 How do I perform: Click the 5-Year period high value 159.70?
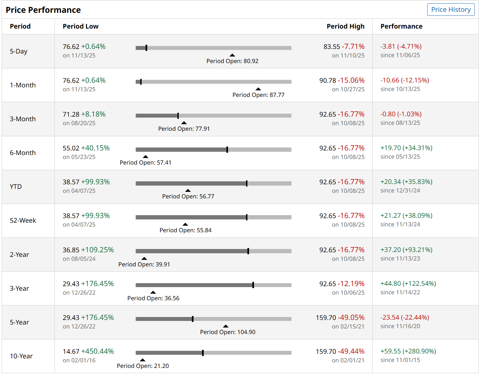click(x=326, y=318)
